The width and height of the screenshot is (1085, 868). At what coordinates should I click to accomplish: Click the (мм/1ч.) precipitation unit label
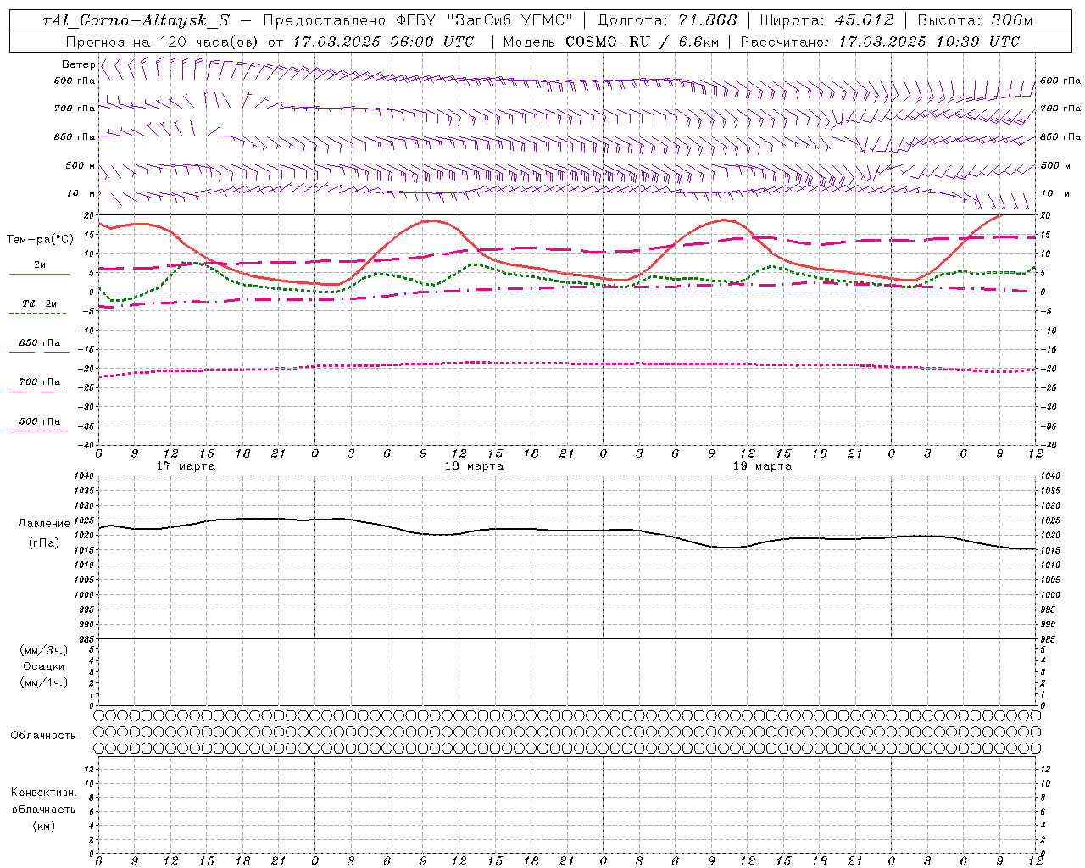coord(43,682)
